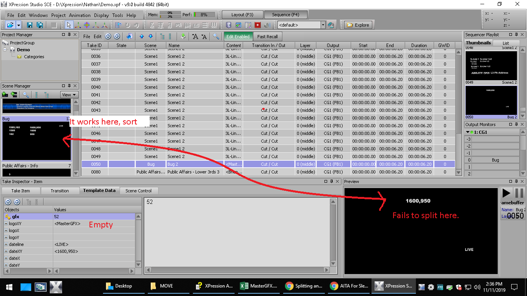Click the magnifier search icon in sequencer toolbar

(x=216, y=37)
